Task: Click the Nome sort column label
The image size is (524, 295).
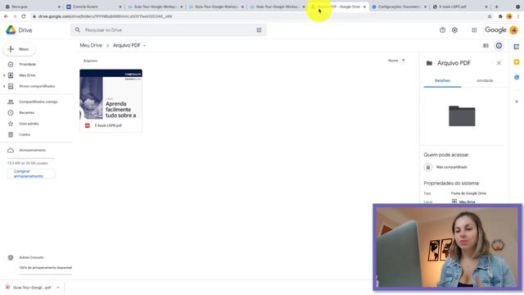Action: 393,61
